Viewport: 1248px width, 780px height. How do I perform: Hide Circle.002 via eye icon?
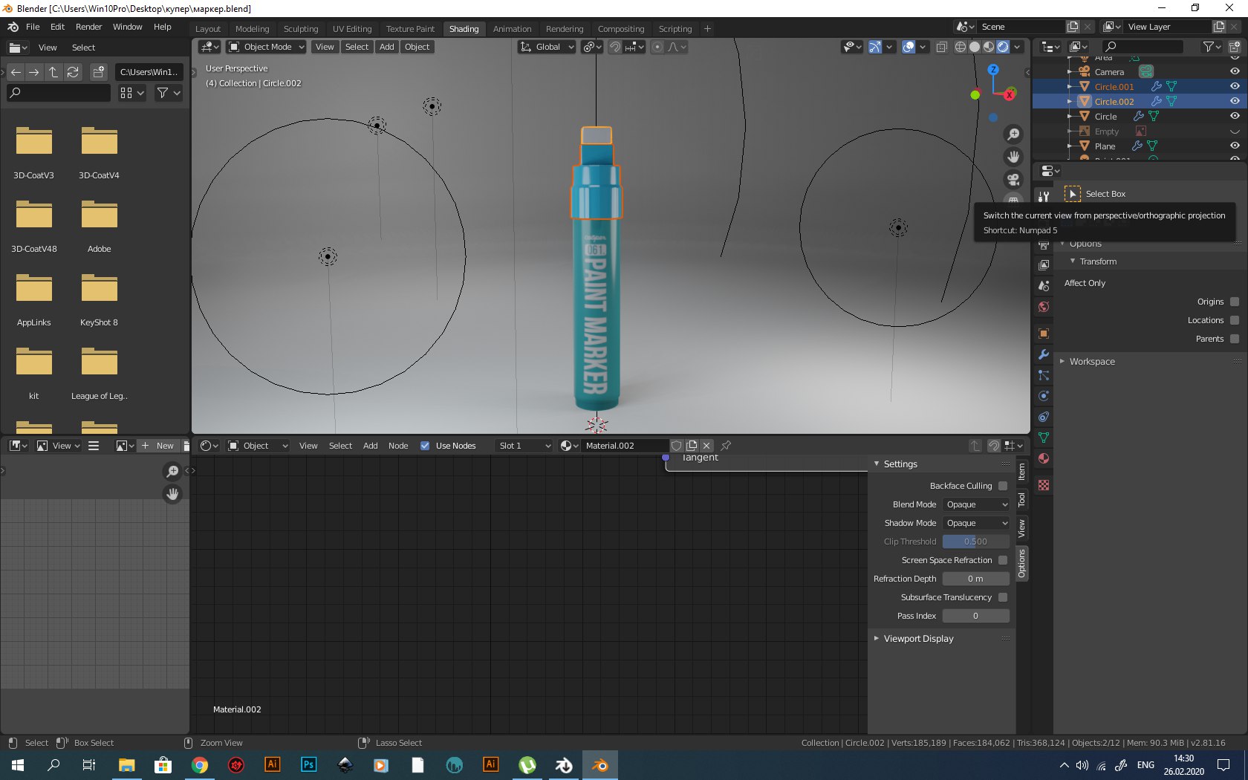pos(1235,102)
